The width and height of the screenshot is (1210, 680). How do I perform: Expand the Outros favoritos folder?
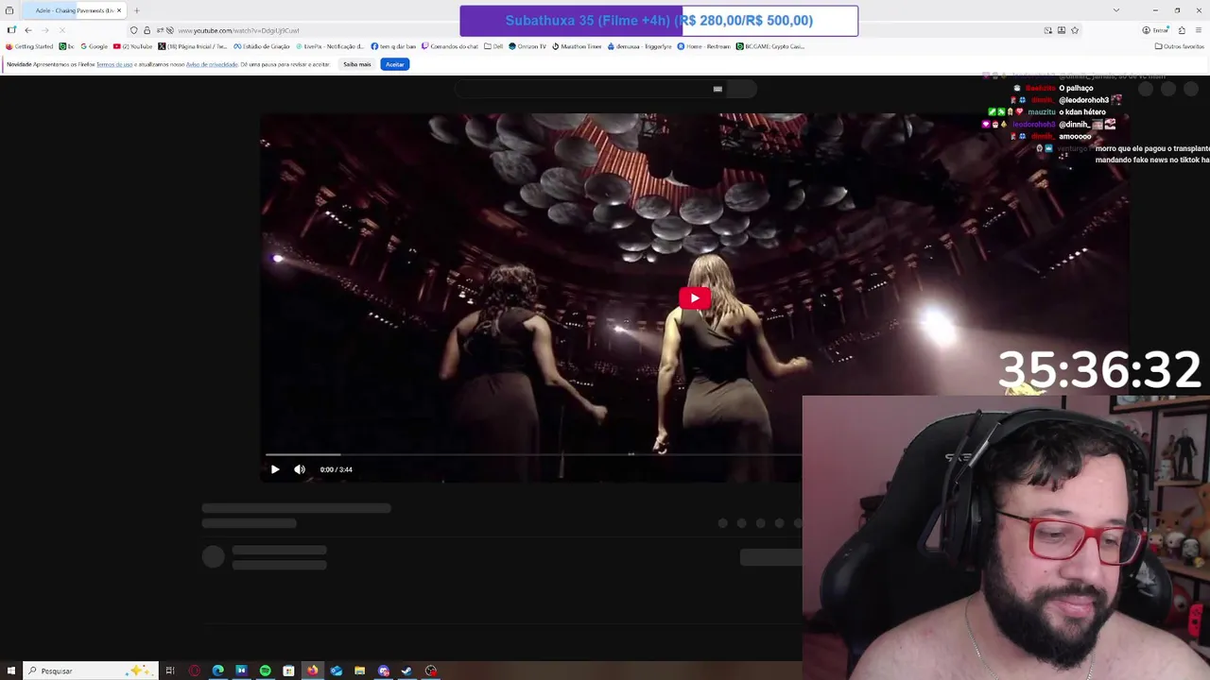coord(1179,46)
